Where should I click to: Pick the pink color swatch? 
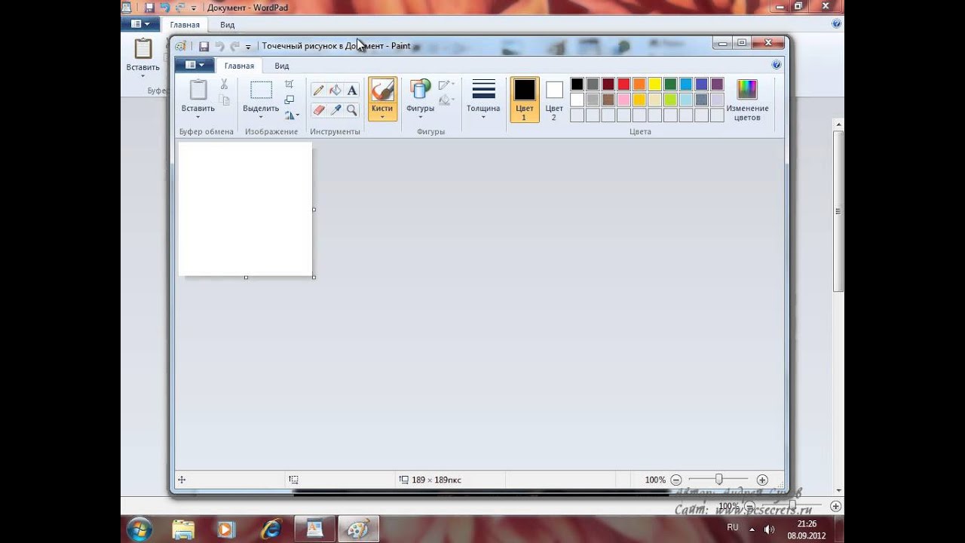[623, 100]
